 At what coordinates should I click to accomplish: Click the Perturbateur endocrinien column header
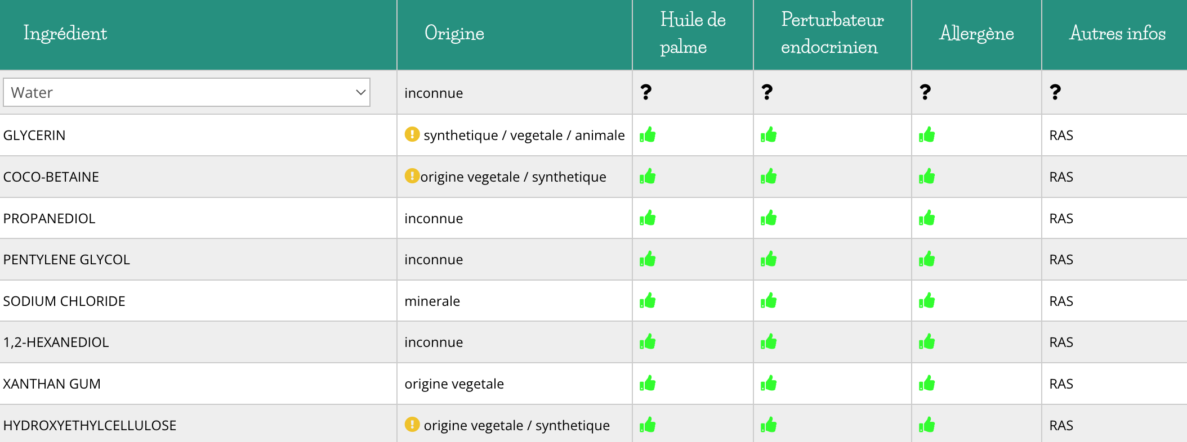(832, 33)
